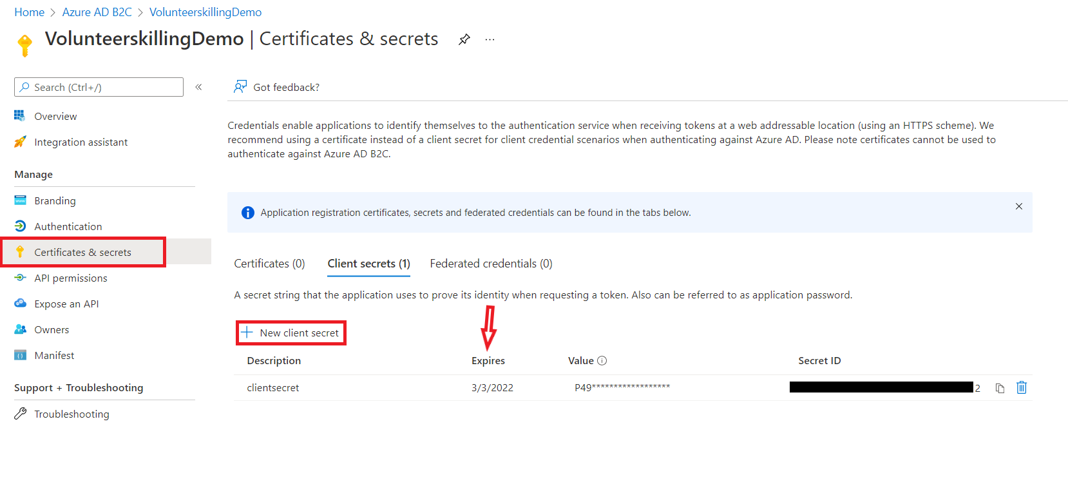Go to Overview in sidebar
Screen dimensions: 1068x504
click(55, 116)
